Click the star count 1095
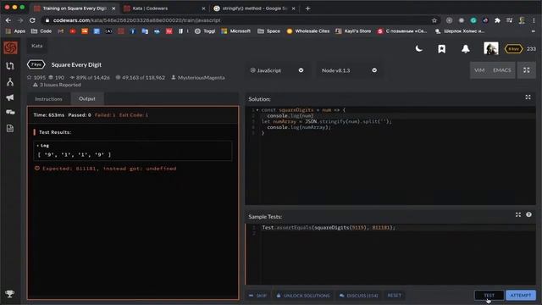Image resolution: width=542 pixels, height=305 pixels. pos(36,78)
